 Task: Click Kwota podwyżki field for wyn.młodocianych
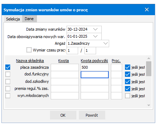(x=95, y=96)
